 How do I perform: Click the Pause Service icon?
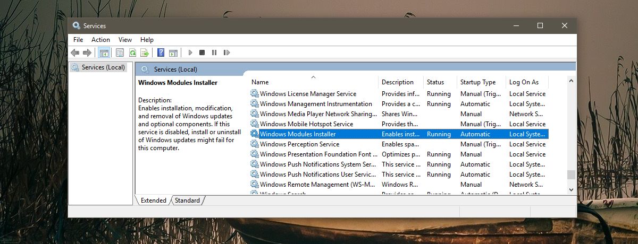pos(214,53)
